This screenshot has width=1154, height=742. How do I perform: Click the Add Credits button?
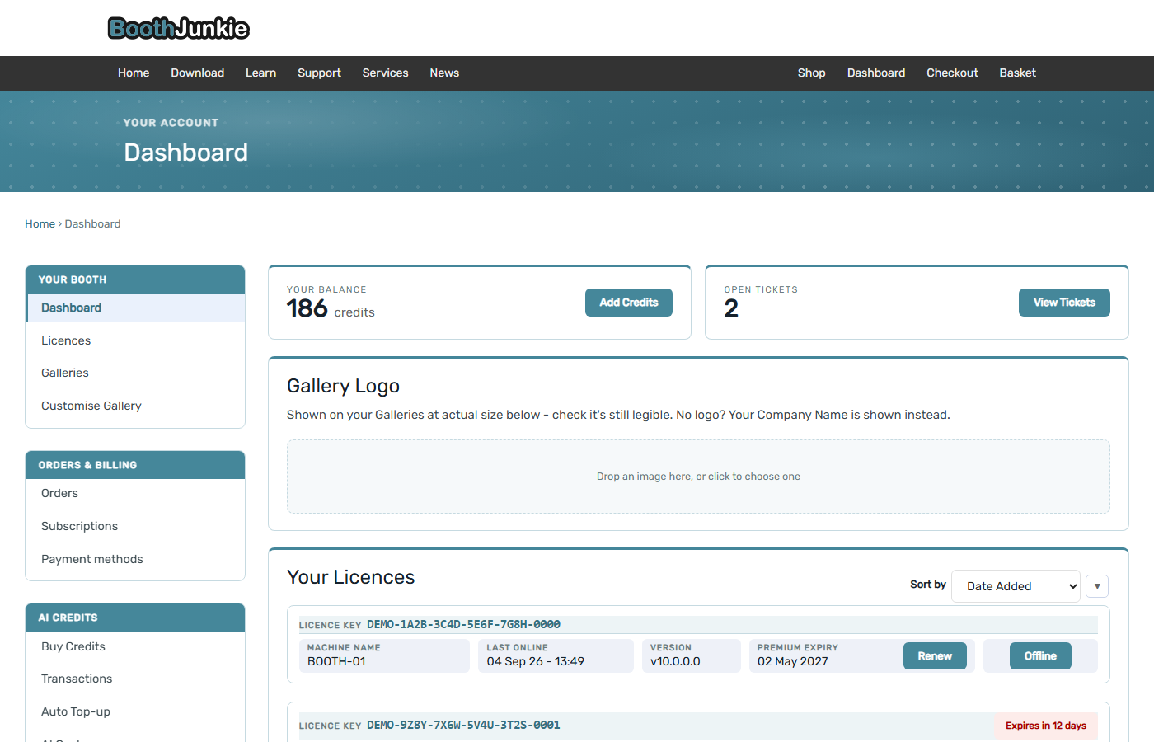[629, 303]
